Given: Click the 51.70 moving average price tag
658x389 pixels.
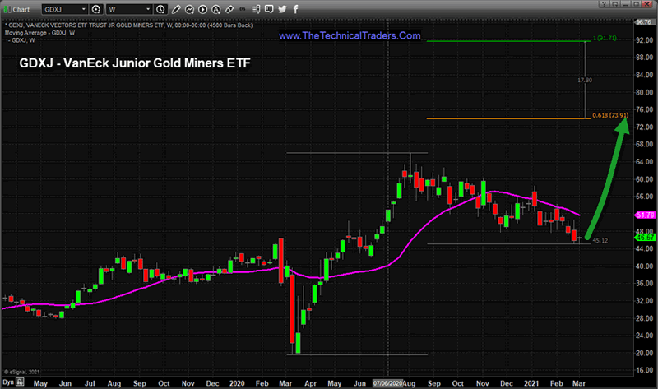Looking at the screenshot, I should [x=645, y=215].
